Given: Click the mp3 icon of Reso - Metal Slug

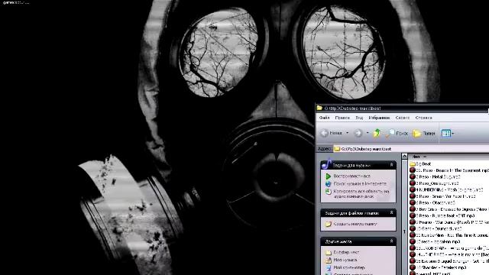Looking at the screenshot, I should point(413,176).
